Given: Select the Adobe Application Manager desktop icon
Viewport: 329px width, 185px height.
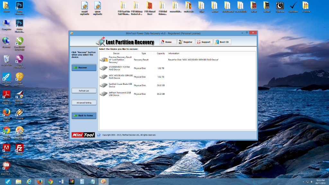Looking at the screenshot, I should pyautogui.click(x=6, y=151).
